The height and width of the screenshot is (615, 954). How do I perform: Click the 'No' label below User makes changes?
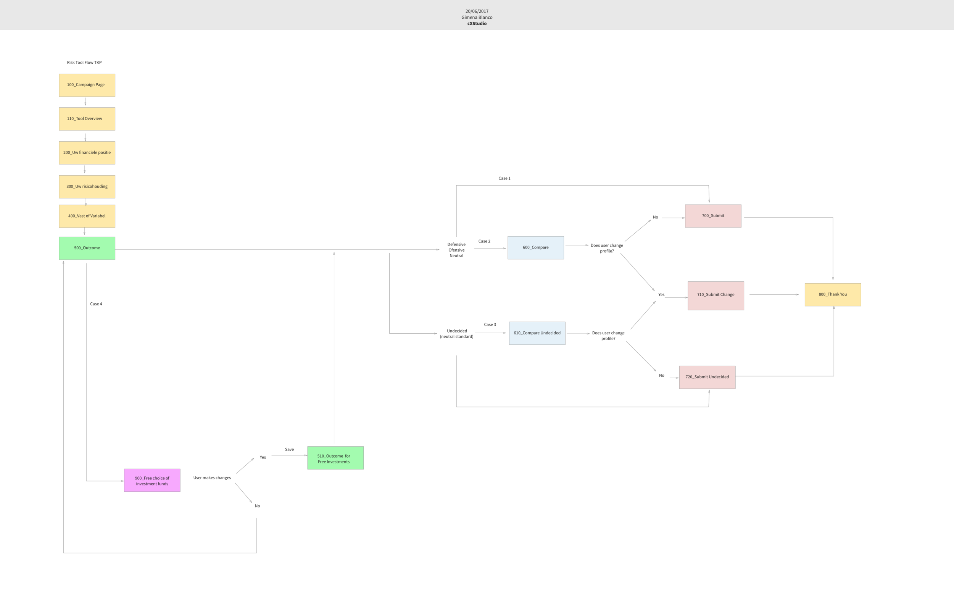click(x=258, y=506)
